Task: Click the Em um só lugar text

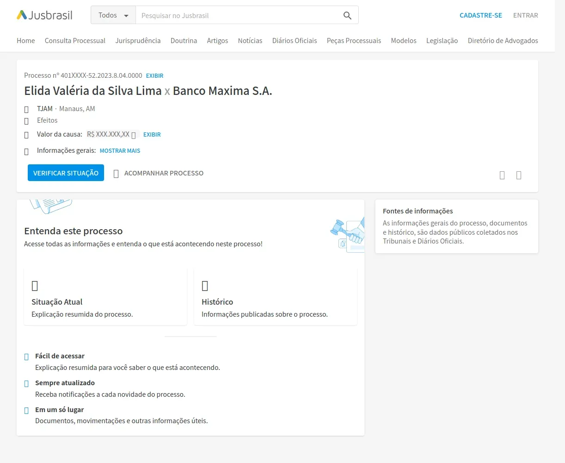Action: tap(60, 410)
